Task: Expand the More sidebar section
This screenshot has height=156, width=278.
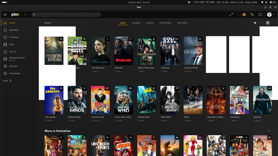Action: pyautogui.click(x=7, y=81)
